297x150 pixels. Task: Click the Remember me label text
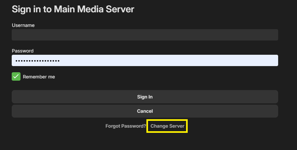point(39,77)
